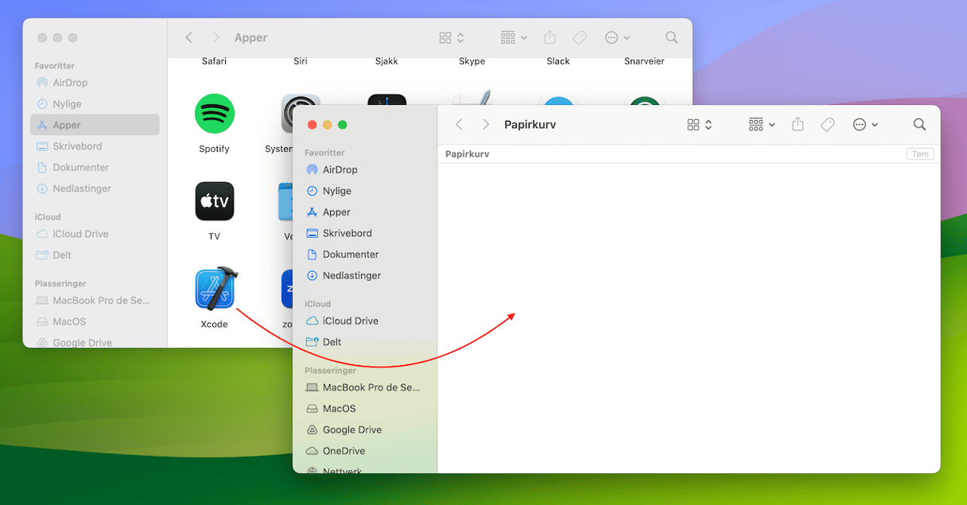Close the Papirkurv window

(313, 125)
